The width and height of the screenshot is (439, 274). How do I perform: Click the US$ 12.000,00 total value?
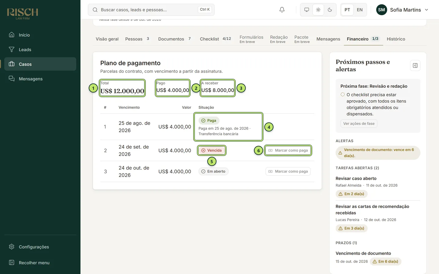pos(122,91)
